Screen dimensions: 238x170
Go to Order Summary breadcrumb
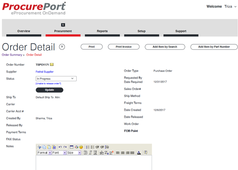coord(12,55)
